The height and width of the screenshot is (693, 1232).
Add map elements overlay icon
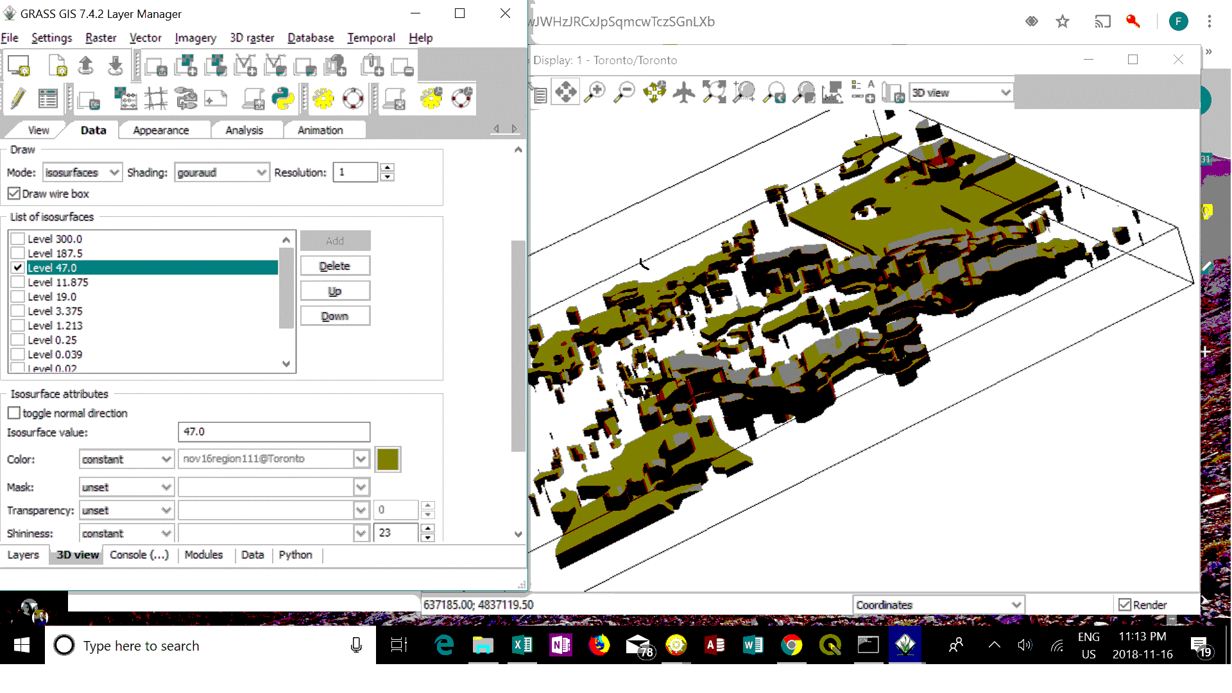[x=862, y=92]
